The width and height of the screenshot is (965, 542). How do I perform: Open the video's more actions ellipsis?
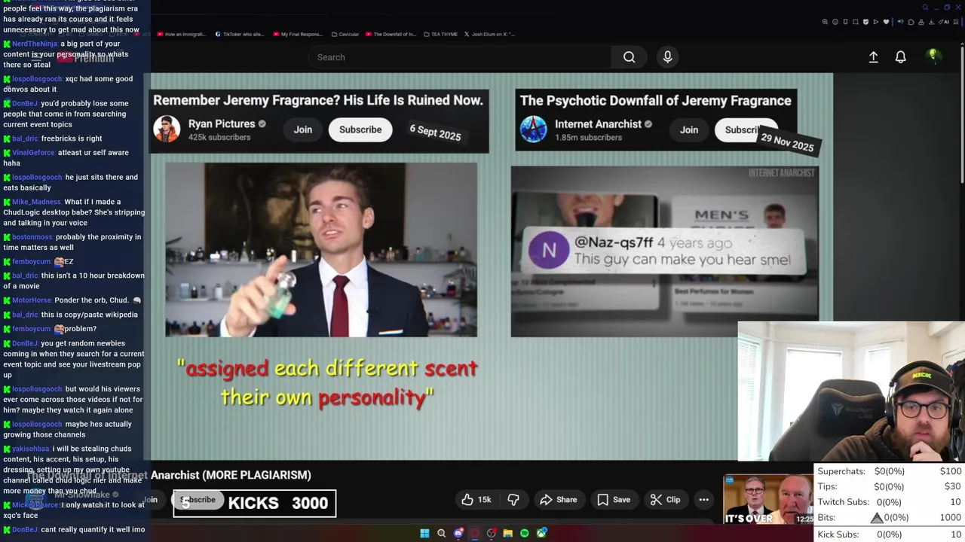tap(703, 500)
